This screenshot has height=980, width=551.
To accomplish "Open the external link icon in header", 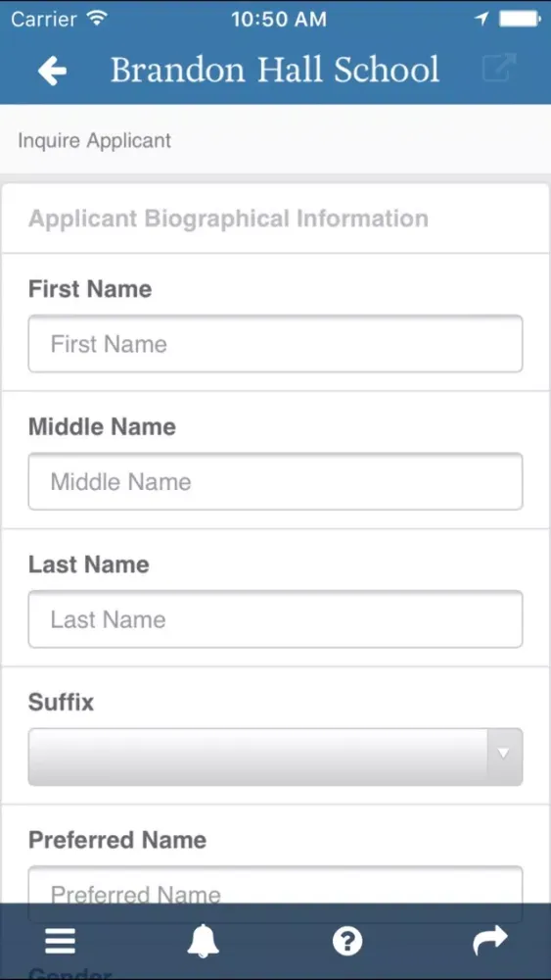I will tap(499, 69).
